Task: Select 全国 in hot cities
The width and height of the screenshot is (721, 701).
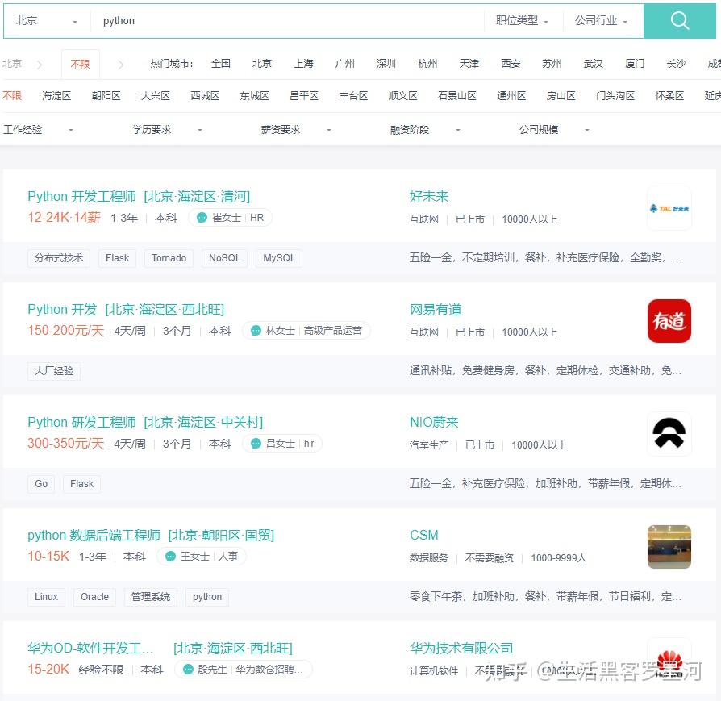Action: tap(221, 64)
